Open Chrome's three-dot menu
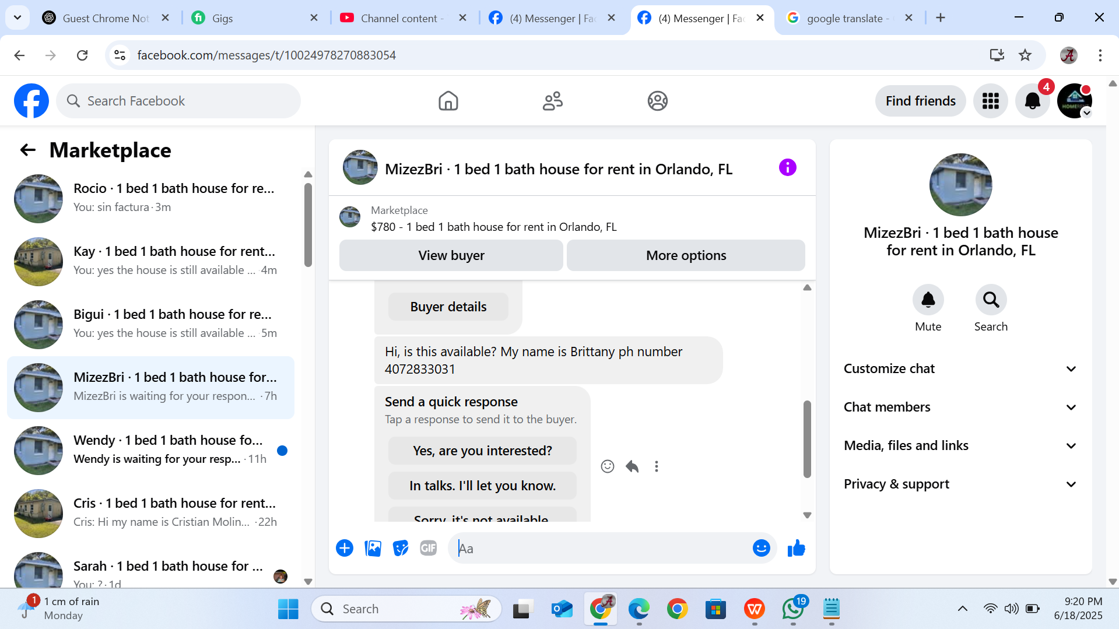 (x=1100, y=55)
